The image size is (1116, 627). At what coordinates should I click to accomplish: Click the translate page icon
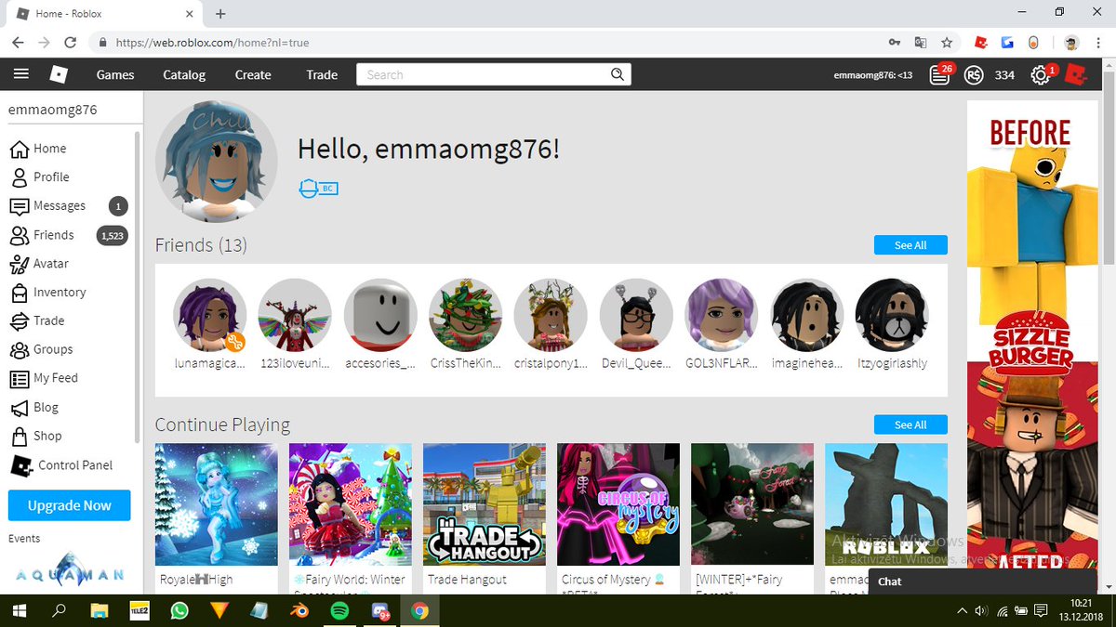pos(920,43)
